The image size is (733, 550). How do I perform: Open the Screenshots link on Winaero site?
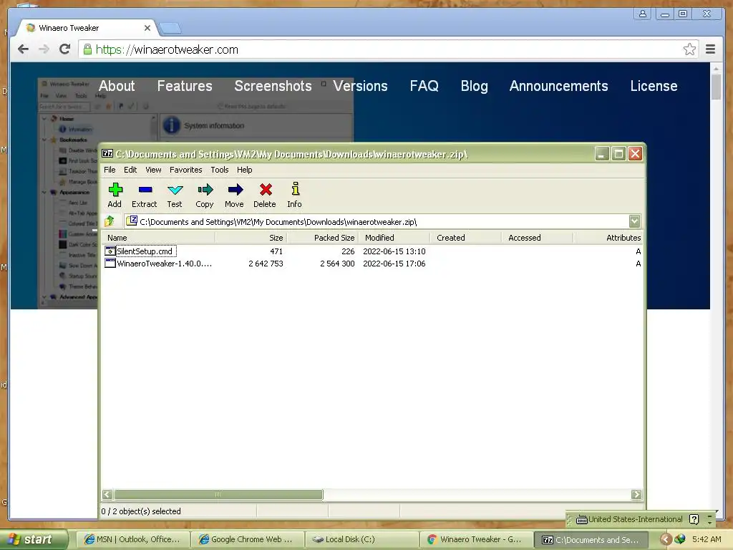pyautogui.click(x=273, y=86)
